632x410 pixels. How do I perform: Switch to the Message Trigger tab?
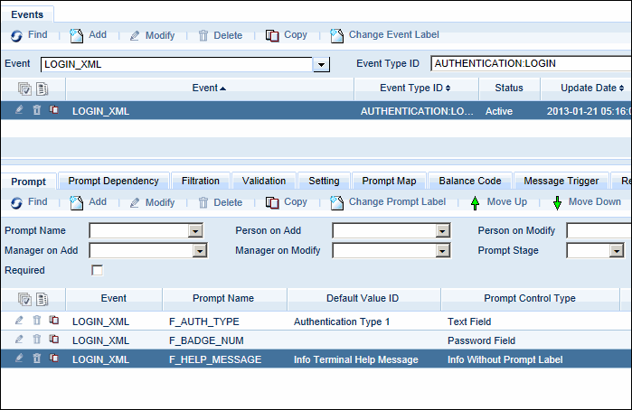(561, 181)
